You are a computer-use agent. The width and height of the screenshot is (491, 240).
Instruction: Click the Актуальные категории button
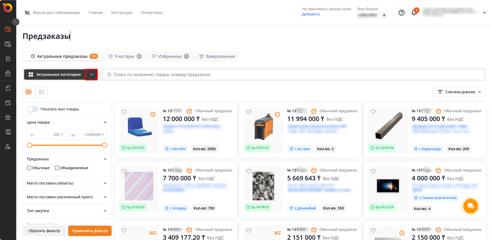pos(55,74)
